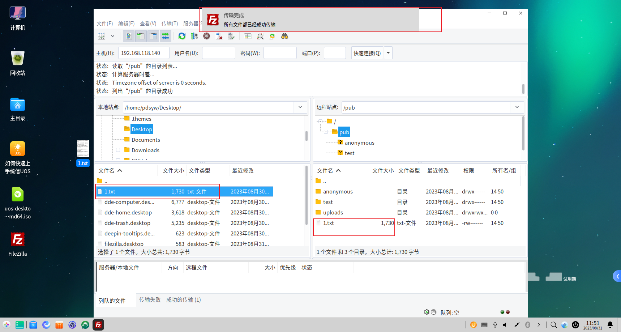Refresh the file and folder lists
The image size is (621, 332).
[182, 36]
